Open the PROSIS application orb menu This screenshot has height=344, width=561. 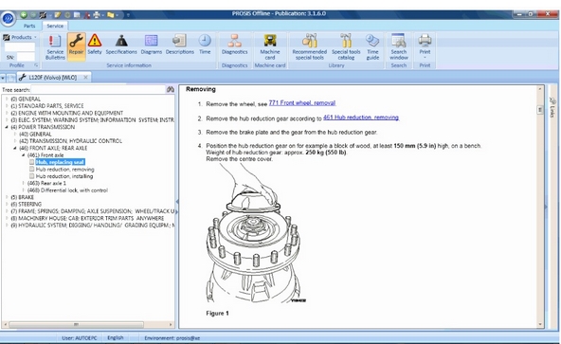(x=9, y=18)
